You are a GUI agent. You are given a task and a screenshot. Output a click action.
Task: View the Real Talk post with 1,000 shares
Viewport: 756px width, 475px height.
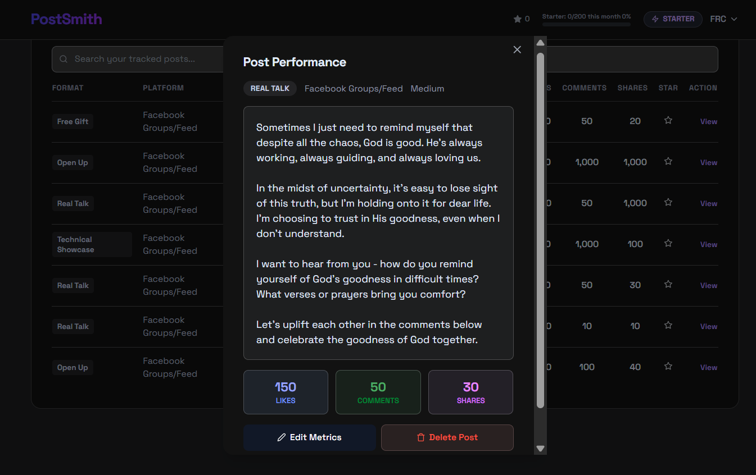tap(709, 204)
